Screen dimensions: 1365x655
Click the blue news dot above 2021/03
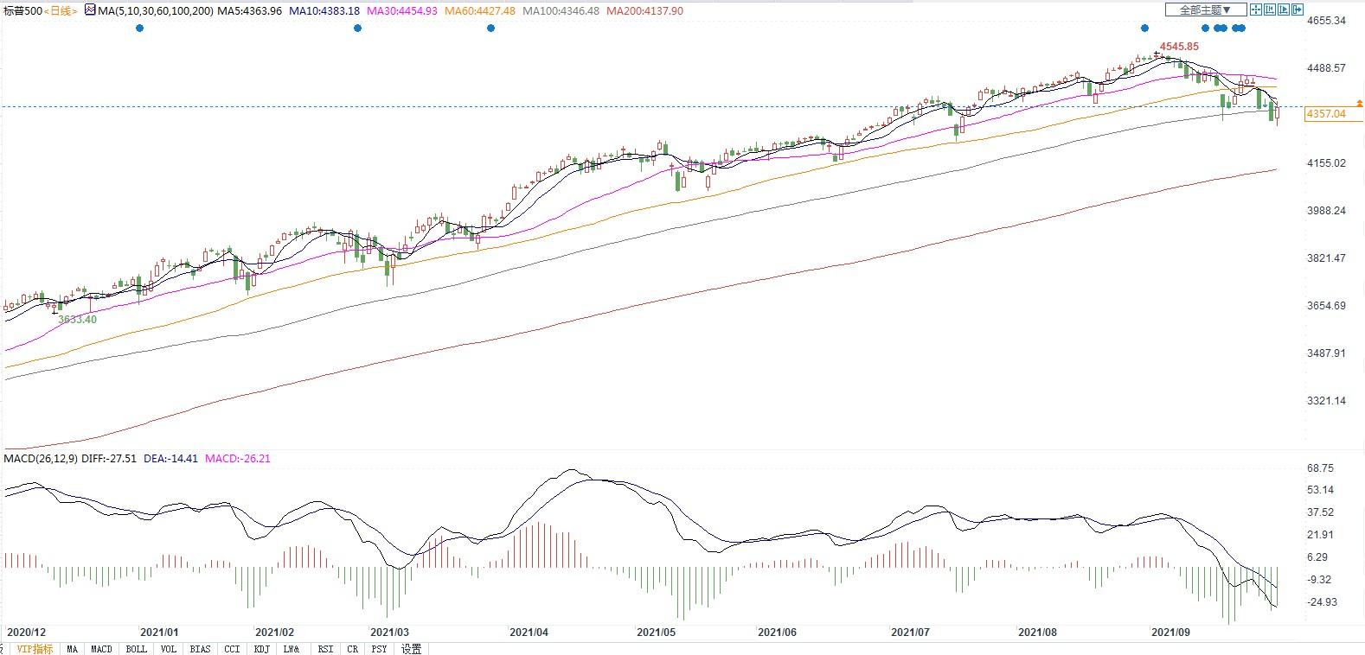click(358, 29)
